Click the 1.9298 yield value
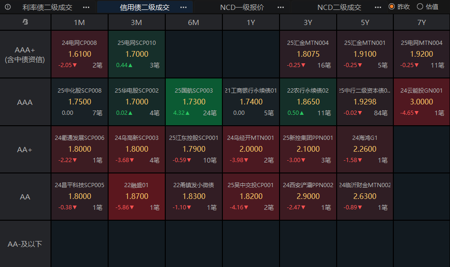This screenshot has height=267, width=450. click(365, 102)
